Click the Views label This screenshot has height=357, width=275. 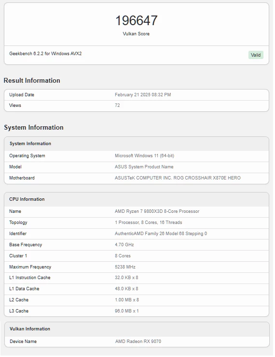(15, 105)
